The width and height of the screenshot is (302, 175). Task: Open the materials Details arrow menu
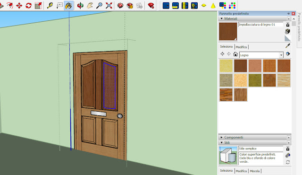(x=288, y=54)
